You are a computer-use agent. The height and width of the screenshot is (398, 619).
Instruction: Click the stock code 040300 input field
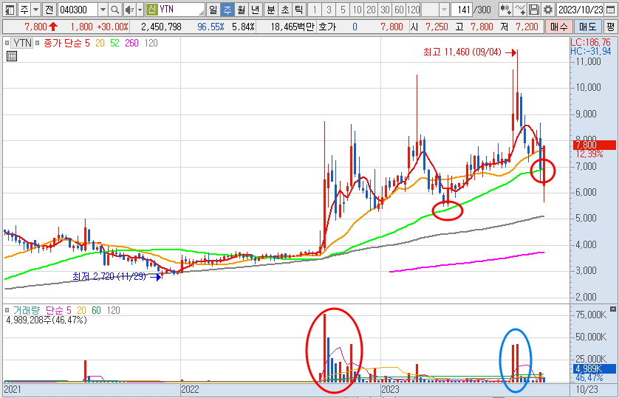pos(78,9)
